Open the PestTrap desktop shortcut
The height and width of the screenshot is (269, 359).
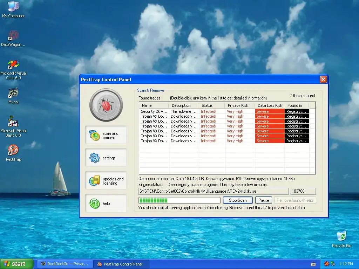pyautogui.click(x=13, y=153)
